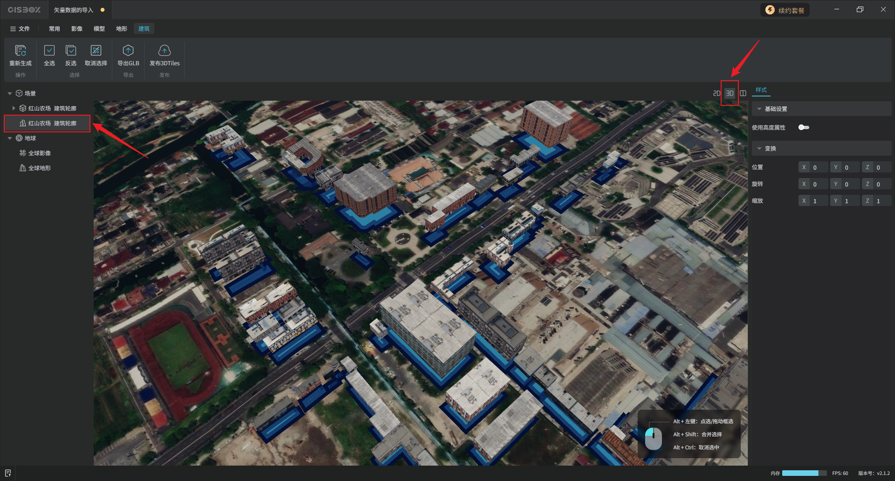This screenshot has width=895, height=481.
Task: Toggle the 使用高度属性 switch
Action: tap(804, 127)
